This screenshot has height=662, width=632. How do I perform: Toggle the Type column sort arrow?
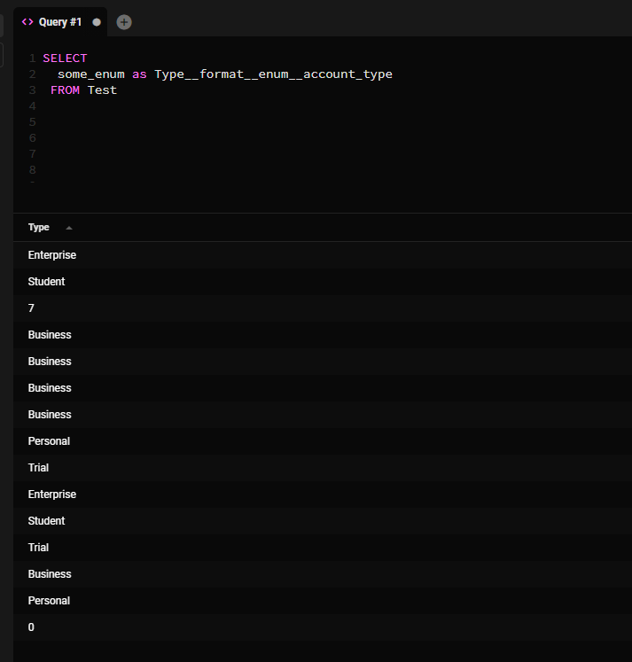tap(69, 228)
